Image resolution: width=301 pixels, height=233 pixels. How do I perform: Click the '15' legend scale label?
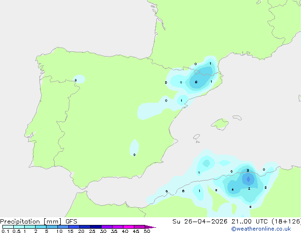coord(70,231)
